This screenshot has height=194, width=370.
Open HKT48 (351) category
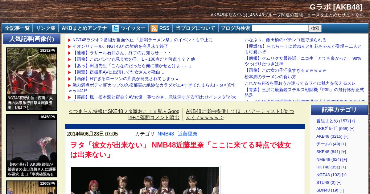pos(328,167)
